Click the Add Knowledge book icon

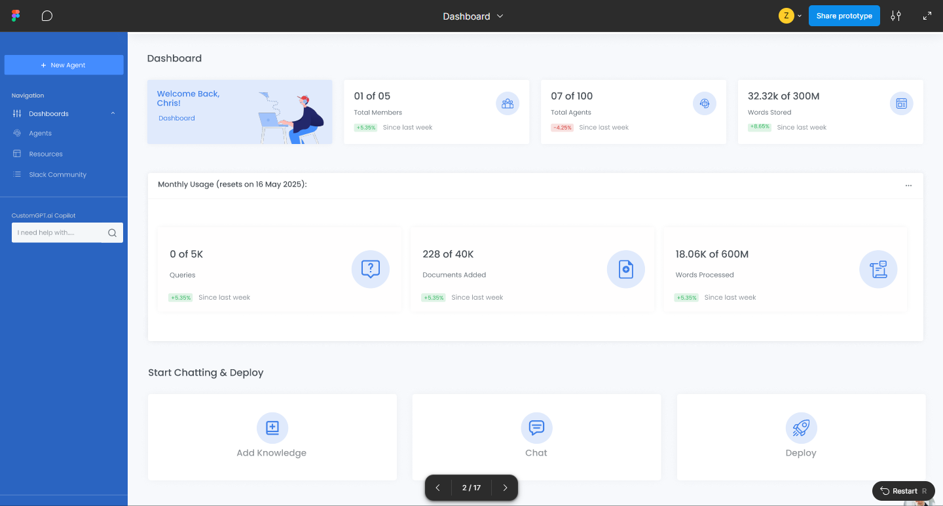272,428
